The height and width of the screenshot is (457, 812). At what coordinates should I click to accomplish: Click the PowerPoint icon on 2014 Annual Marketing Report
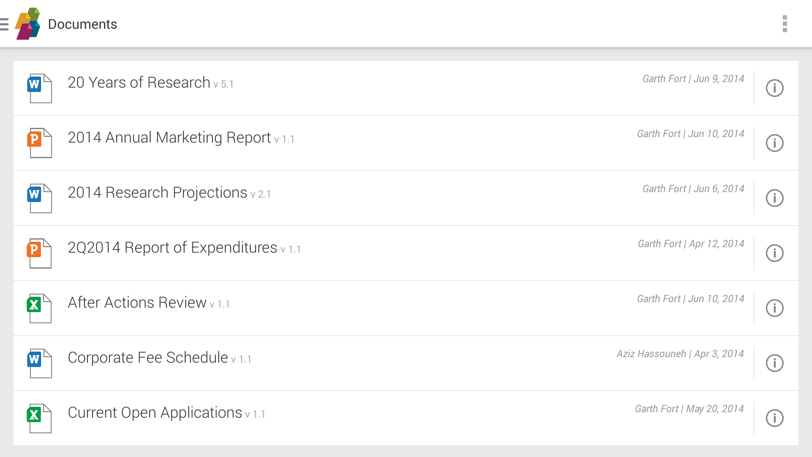click(x=40, y=143)
